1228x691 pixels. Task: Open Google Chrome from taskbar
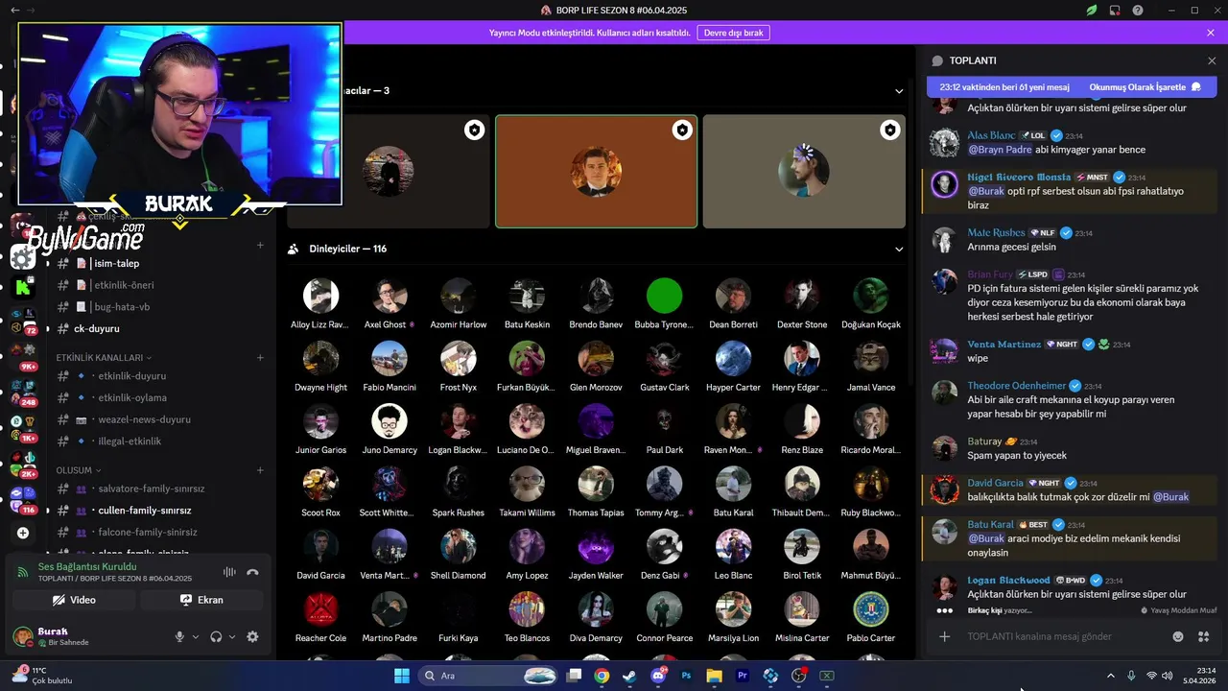coord(602,676)
